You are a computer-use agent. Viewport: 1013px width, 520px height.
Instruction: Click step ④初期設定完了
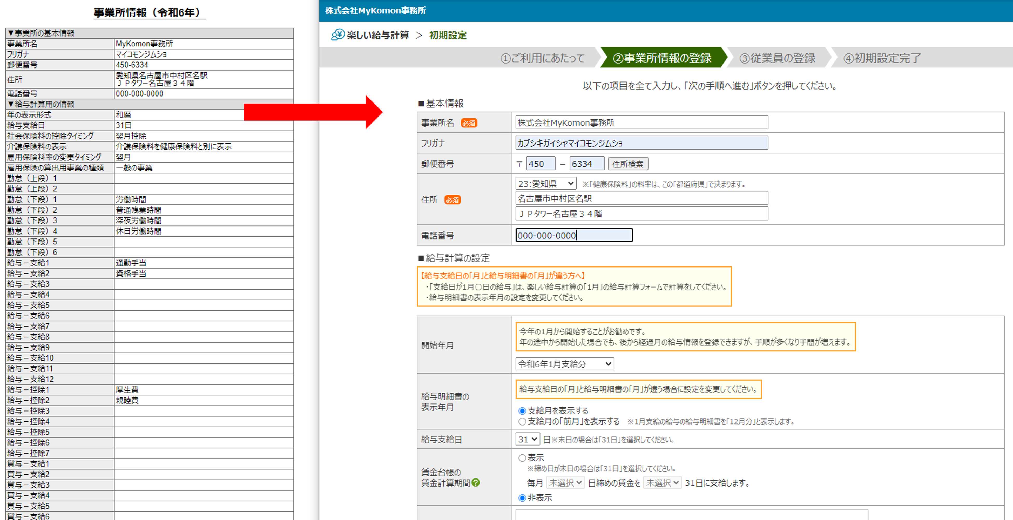point(882,58)
